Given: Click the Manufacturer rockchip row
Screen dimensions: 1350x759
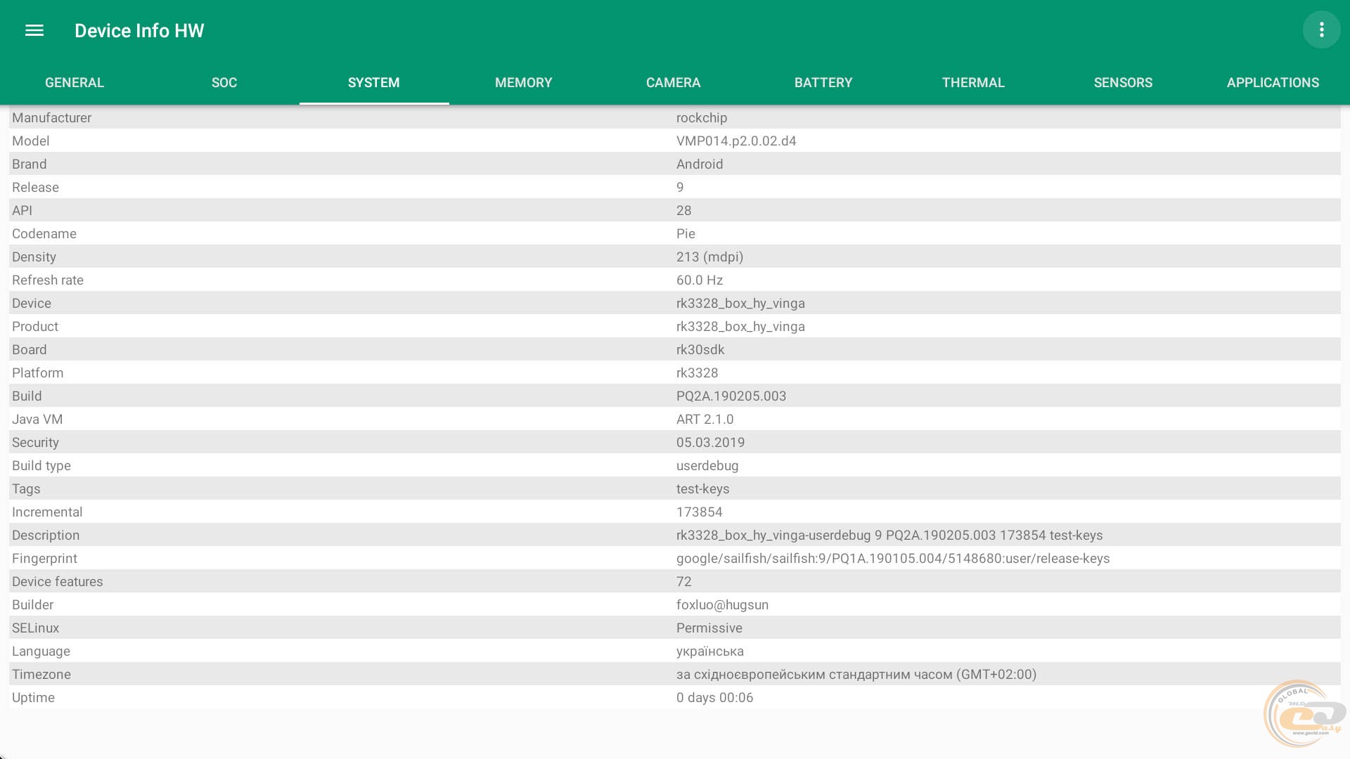Looking at the screenshot, I should (x=675, y=117).
